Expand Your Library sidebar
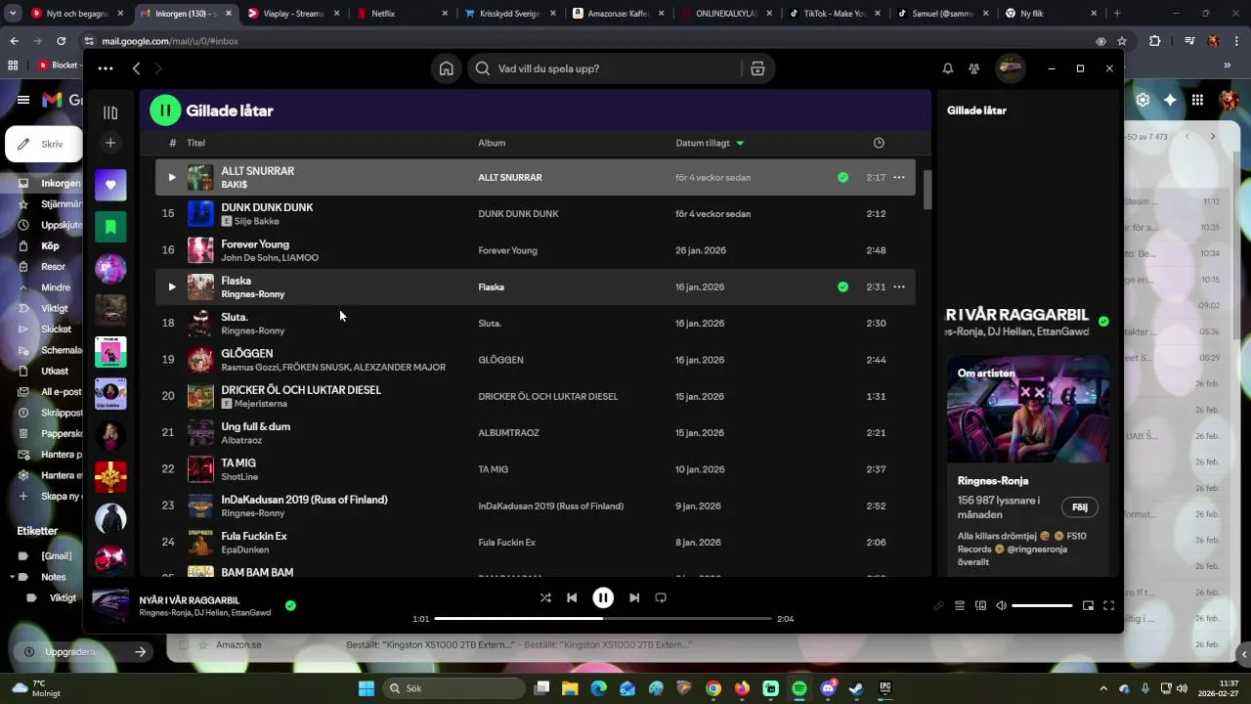 (110, 112)
